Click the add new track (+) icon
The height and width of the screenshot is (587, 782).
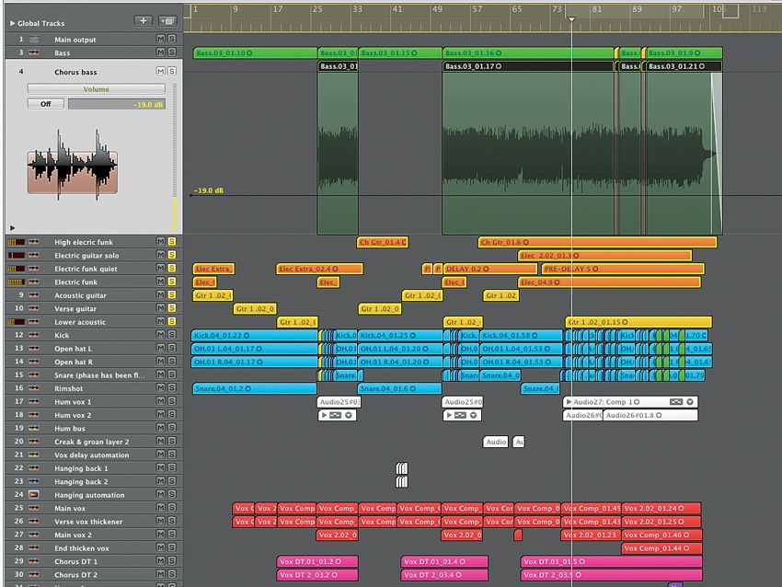click(x=144, y=20)
